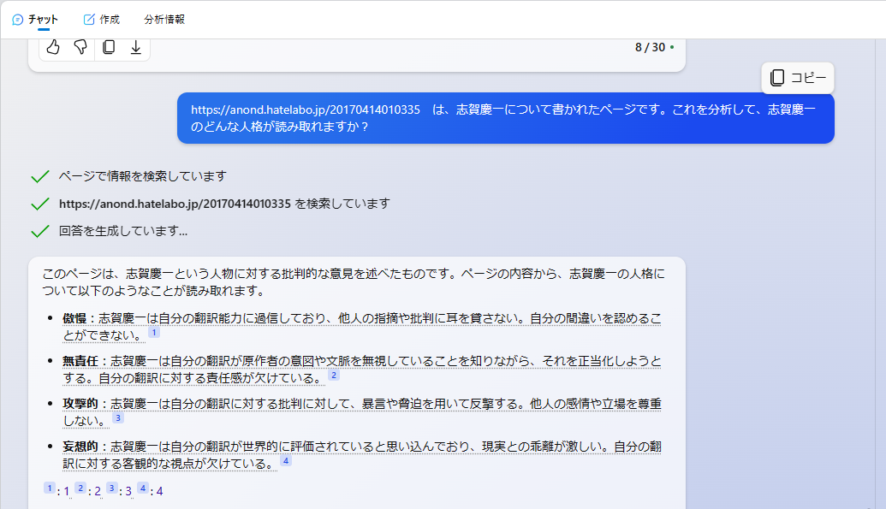Click the チャット tab speech-bubble icon
Image resolution: width=886 pixels, height=509 pixels.
tap(17, 20)
